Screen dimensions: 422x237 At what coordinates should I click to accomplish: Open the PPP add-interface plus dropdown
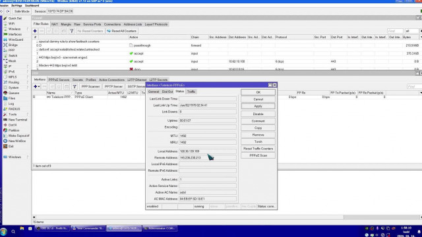[x=37, y=86]
